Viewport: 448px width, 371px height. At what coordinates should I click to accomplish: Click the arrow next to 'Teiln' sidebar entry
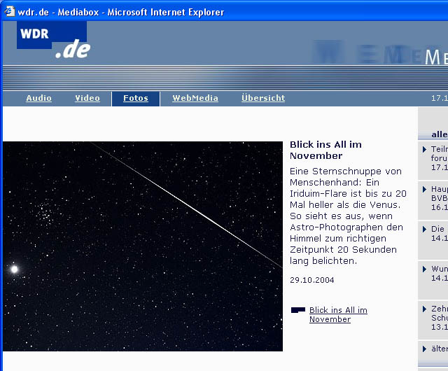click(x=424, y=149)
